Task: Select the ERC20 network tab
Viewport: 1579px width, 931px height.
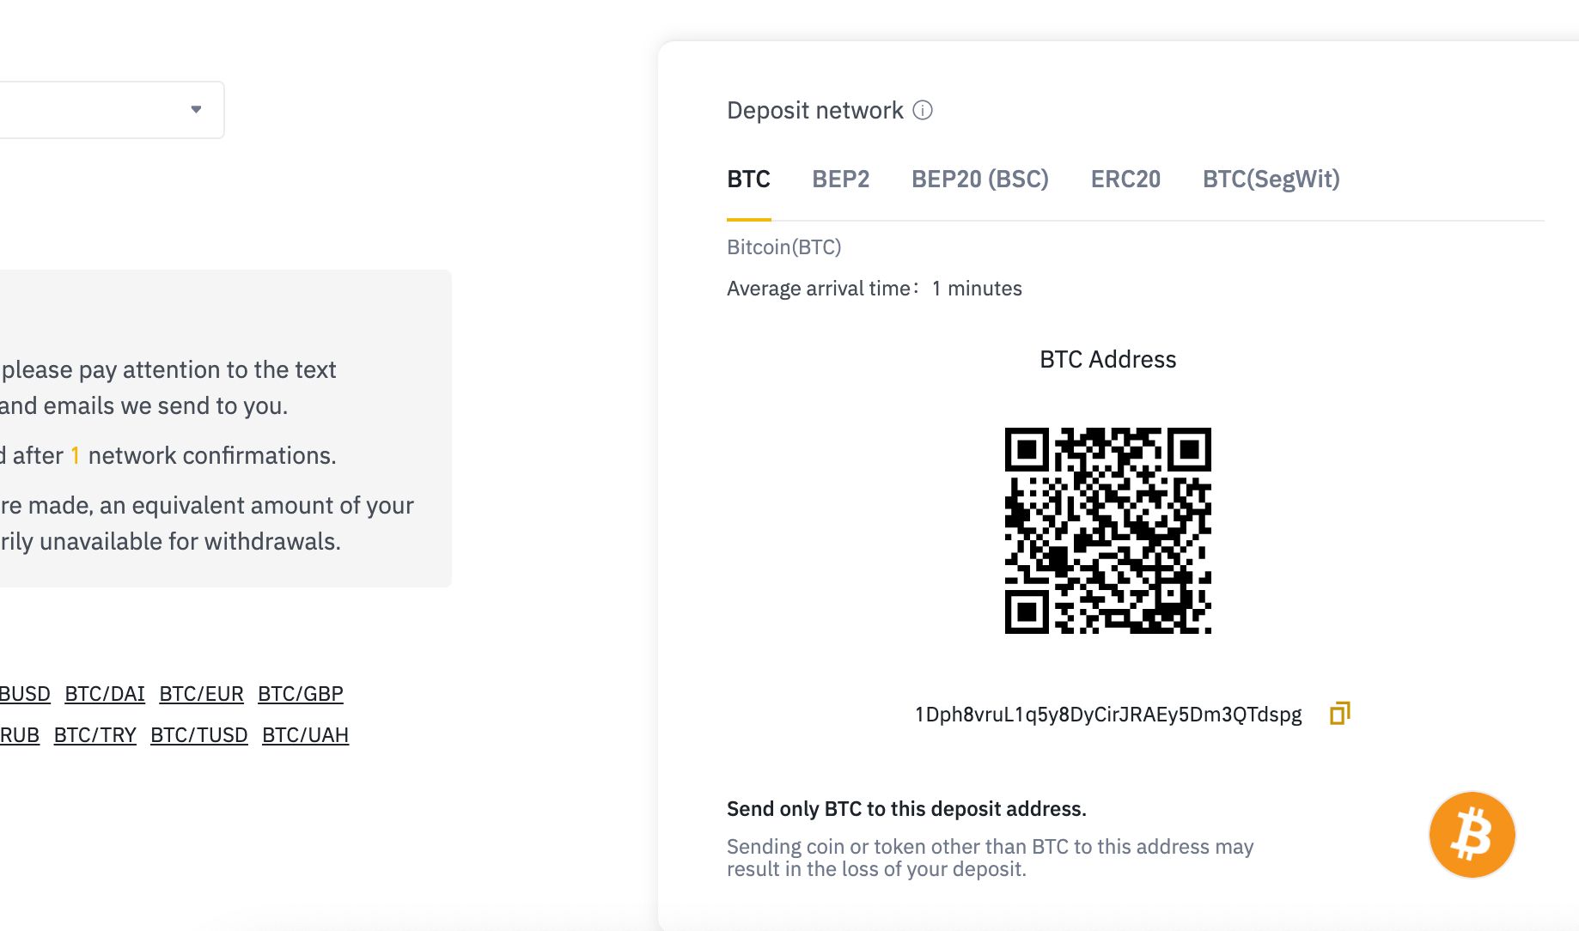Action: [x=1125, y=179]
